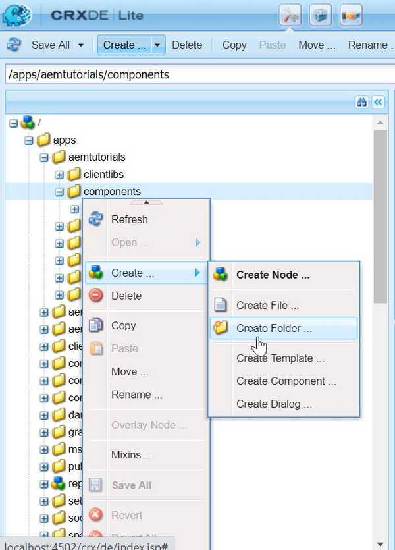Choose Rename ... in the context menu
The height and width of the screenshot is (550, 395).
137,395
